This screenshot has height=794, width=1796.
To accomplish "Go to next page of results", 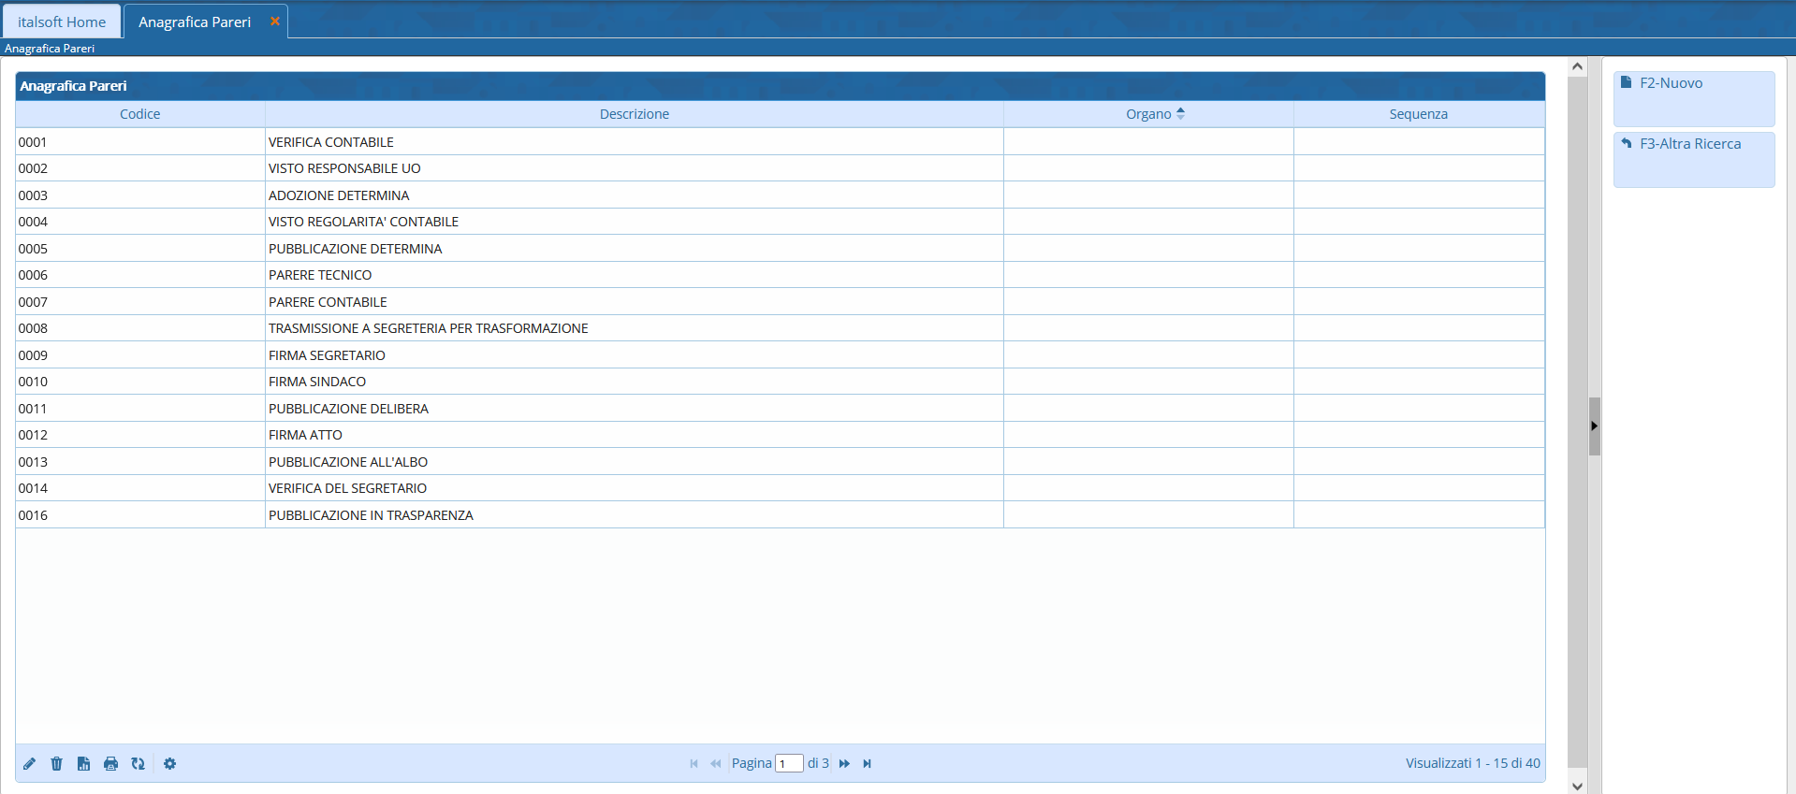I will 844,764.
